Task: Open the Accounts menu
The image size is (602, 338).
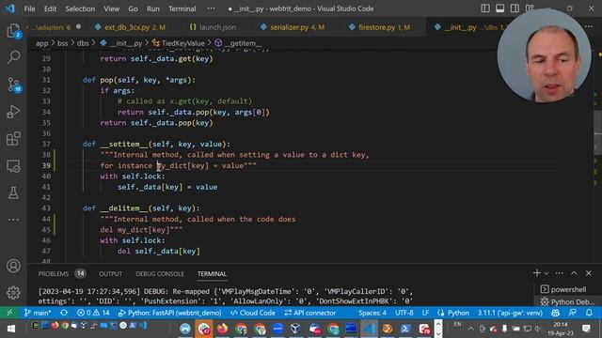Action: point(13,266)
